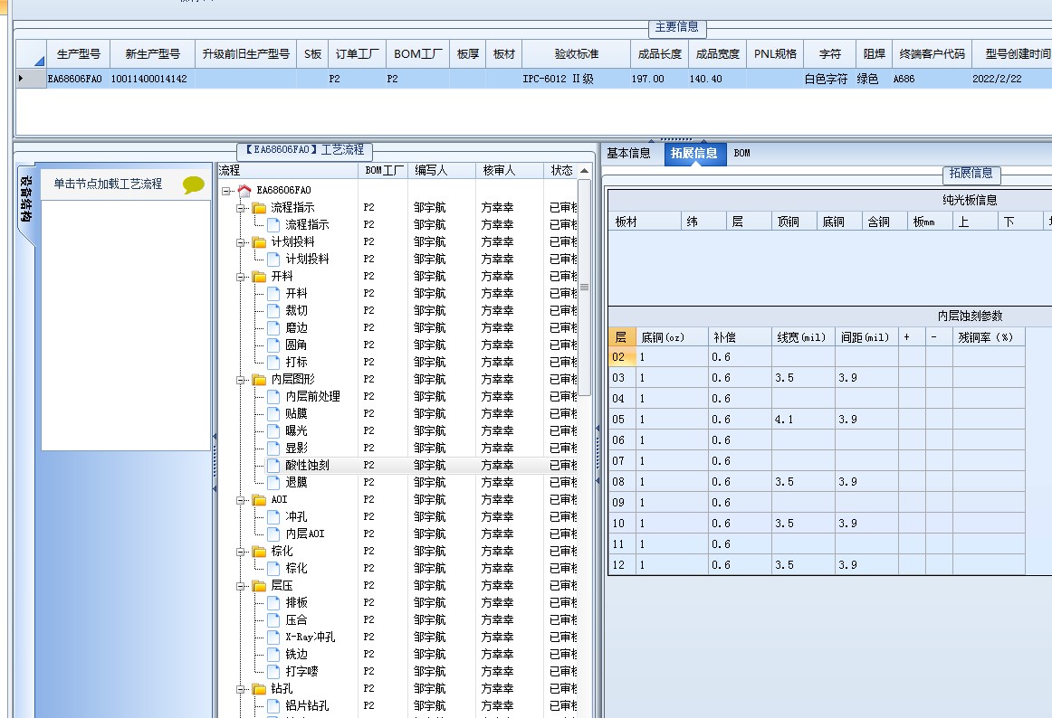This screenshot has width=1052, height=718.
Task: Select the 拓展信息 tab
Action: pyautogui.click(x=694, y=154)
